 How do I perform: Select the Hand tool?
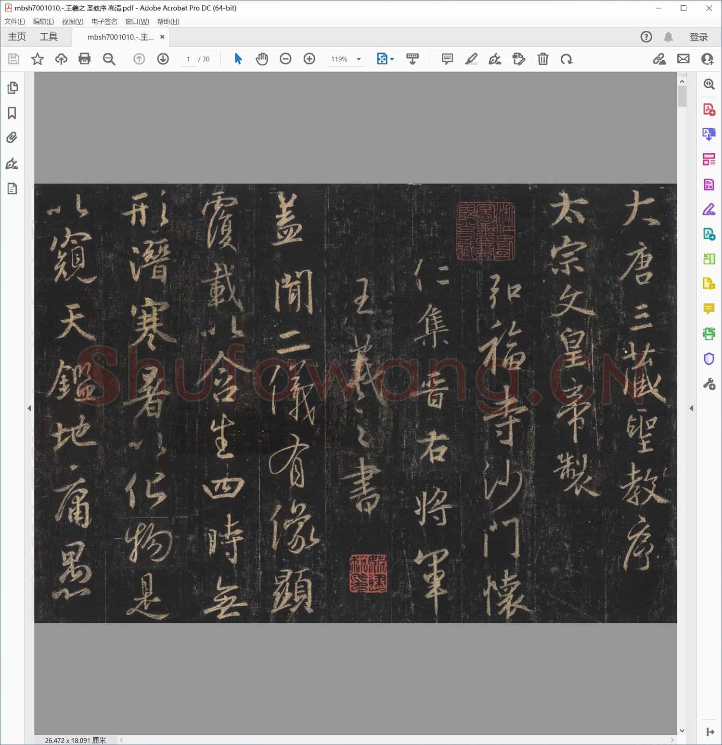262,59
